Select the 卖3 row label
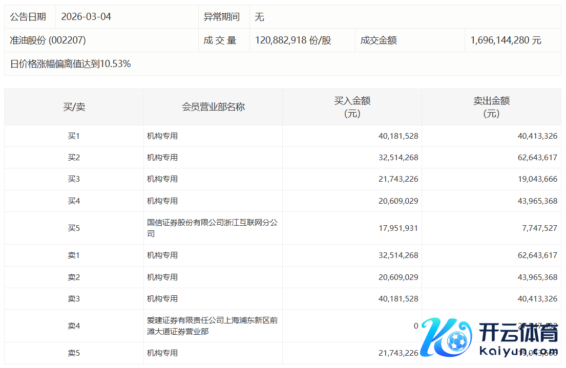 click(x=74, y=299)
